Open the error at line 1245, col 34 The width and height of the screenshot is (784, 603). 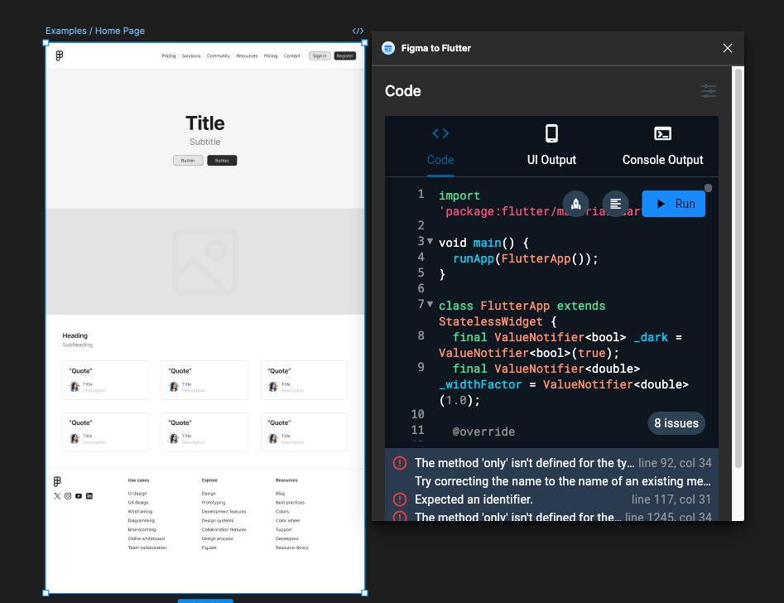pos(552,516)
